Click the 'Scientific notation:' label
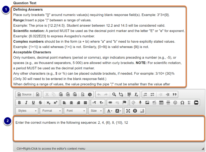Viewport: 206px width, 152px height. pos(29,31)
